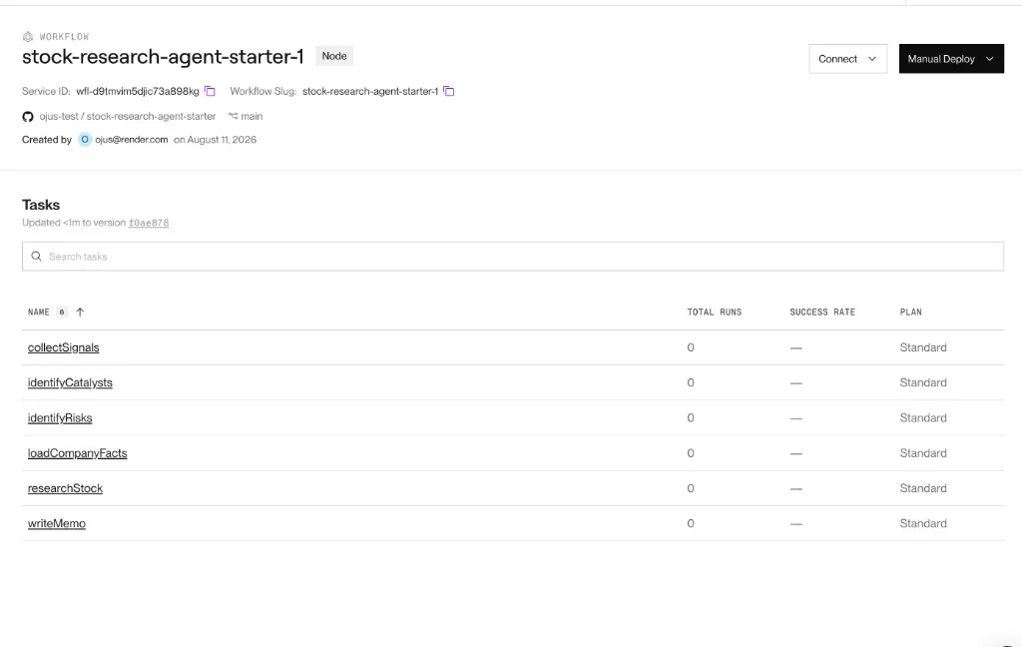Open the identifyCatalysts task
The image size is (1022, 647).
point(70,382)
